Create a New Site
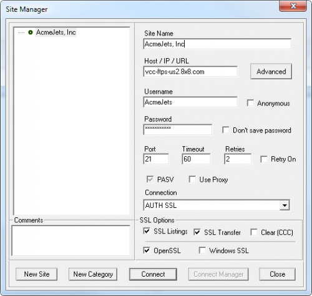The width and height of the screenshot is (312, 296). click(37, 274)
